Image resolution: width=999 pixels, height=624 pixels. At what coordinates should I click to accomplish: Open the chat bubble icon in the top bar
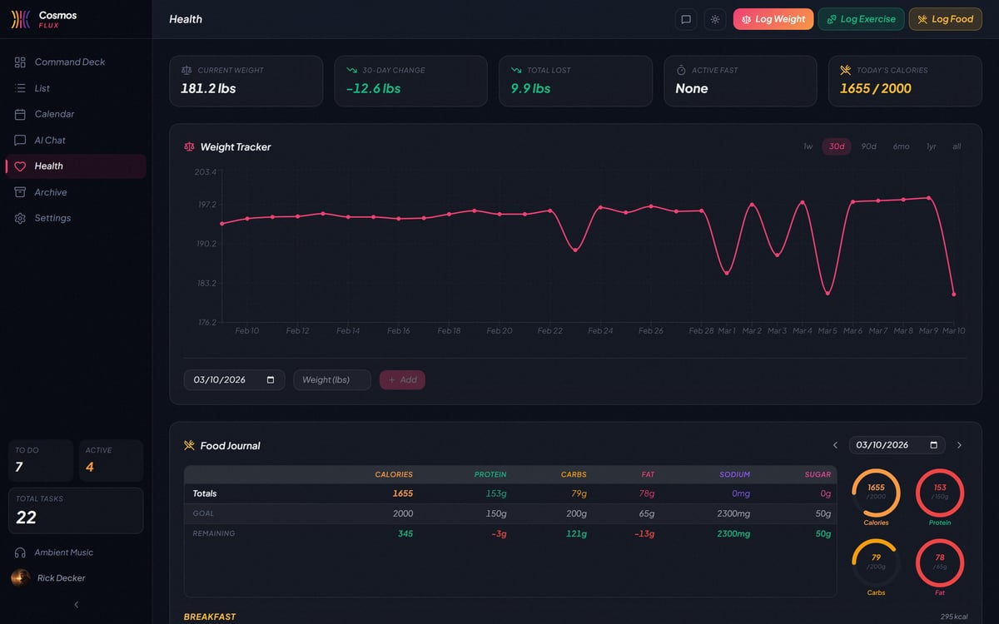click(x=686, y=18)
